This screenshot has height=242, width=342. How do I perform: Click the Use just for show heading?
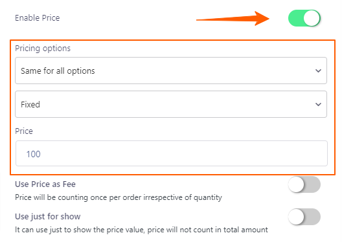click(x=48, y=217)
